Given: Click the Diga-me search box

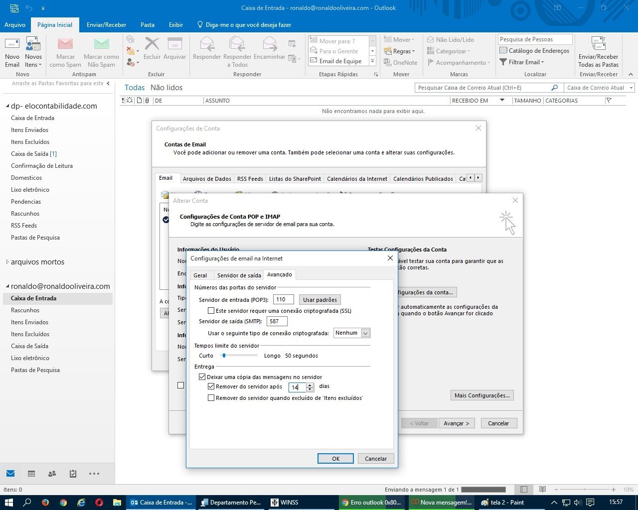Looking at the screenshot, I should tap(244, 24).
